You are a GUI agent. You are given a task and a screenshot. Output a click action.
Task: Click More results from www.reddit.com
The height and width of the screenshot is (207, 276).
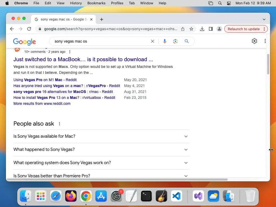pos(42,103)
